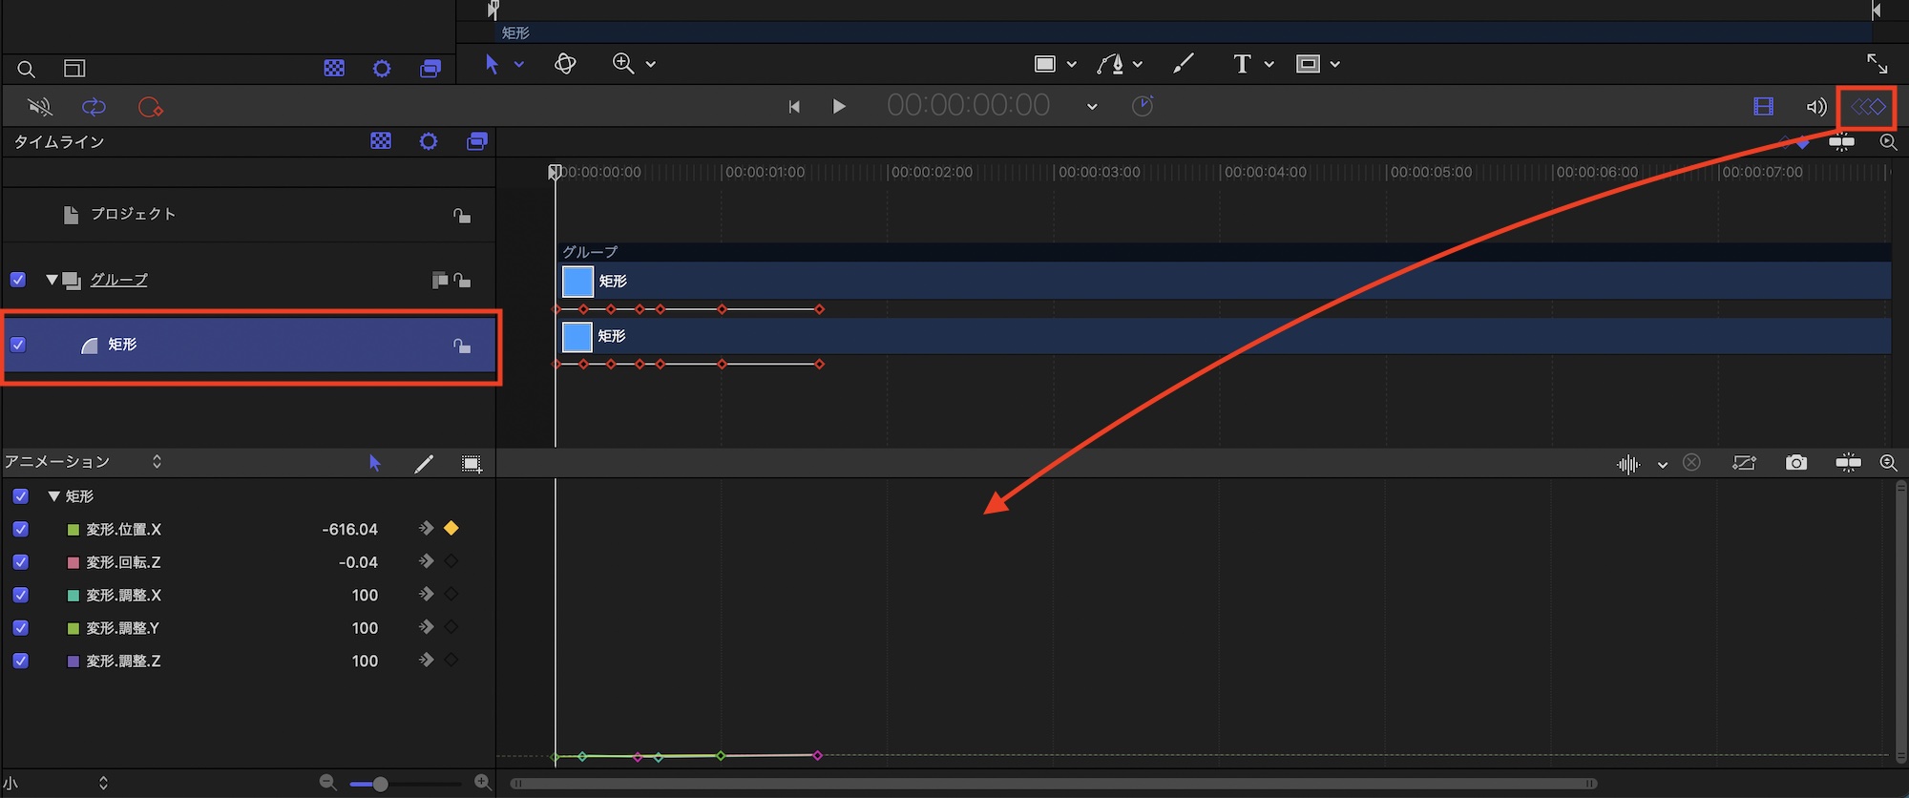Take keyframe curve snapshot with camera icon
Viewport: 1909px width, 798px height.
pyautogui.click(x=1795, y=463)
